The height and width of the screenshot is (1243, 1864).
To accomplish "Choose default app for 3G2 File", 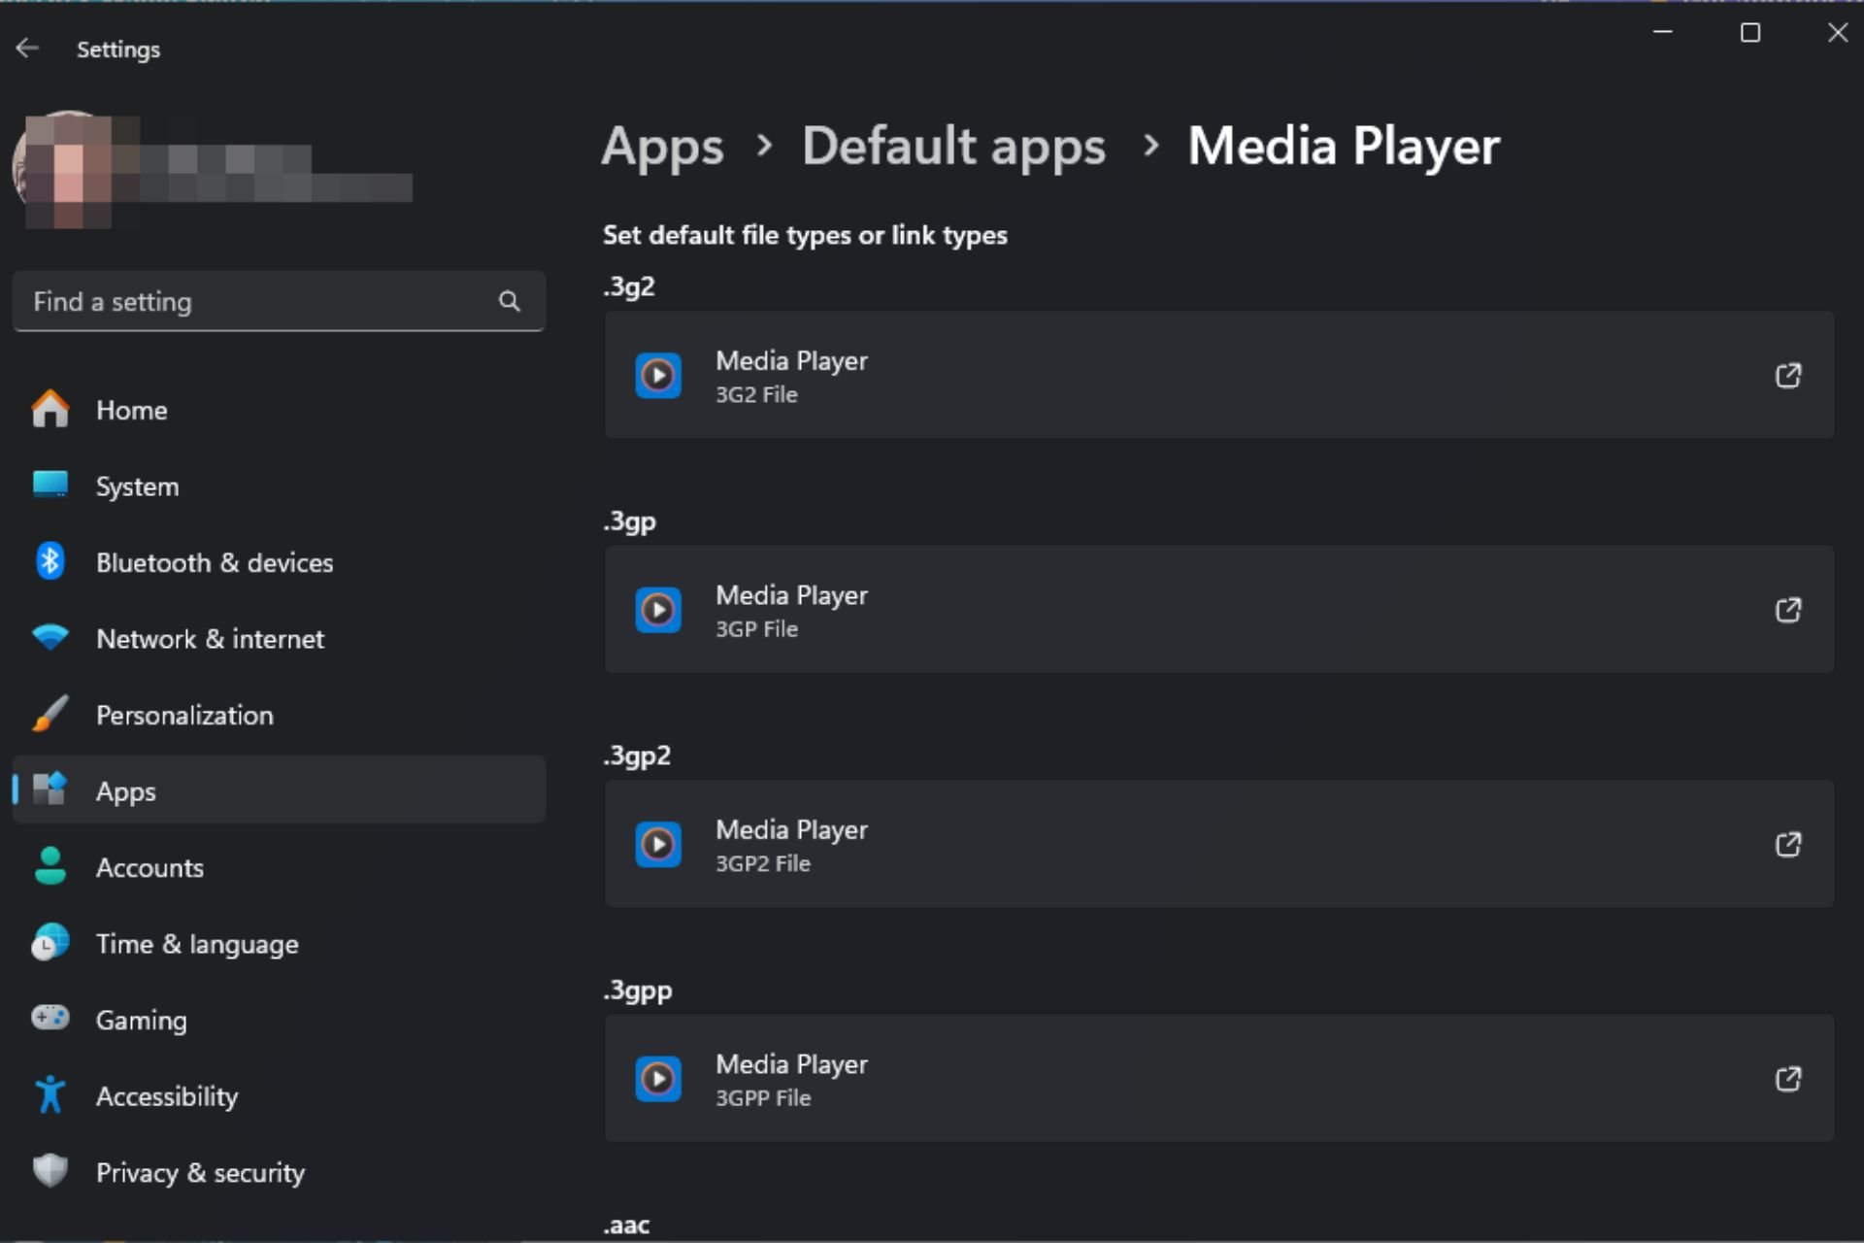I will [x=1219, y=376].
